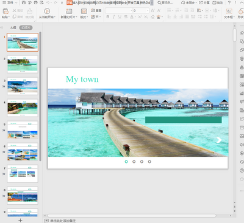Select slide 3 thumbnail
This screenshot has height=223, width=244.
(23, 86)
